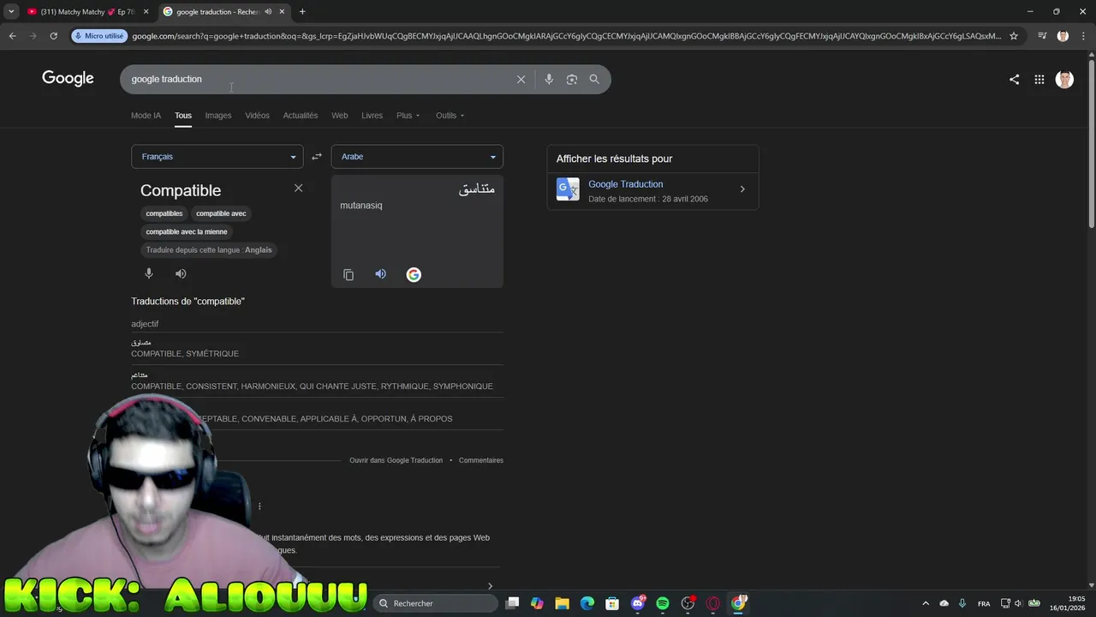The height and width of the screenshot is (617, 1096).
Task: Open the Google Traduction result chevron
Action: click(742, 189)
